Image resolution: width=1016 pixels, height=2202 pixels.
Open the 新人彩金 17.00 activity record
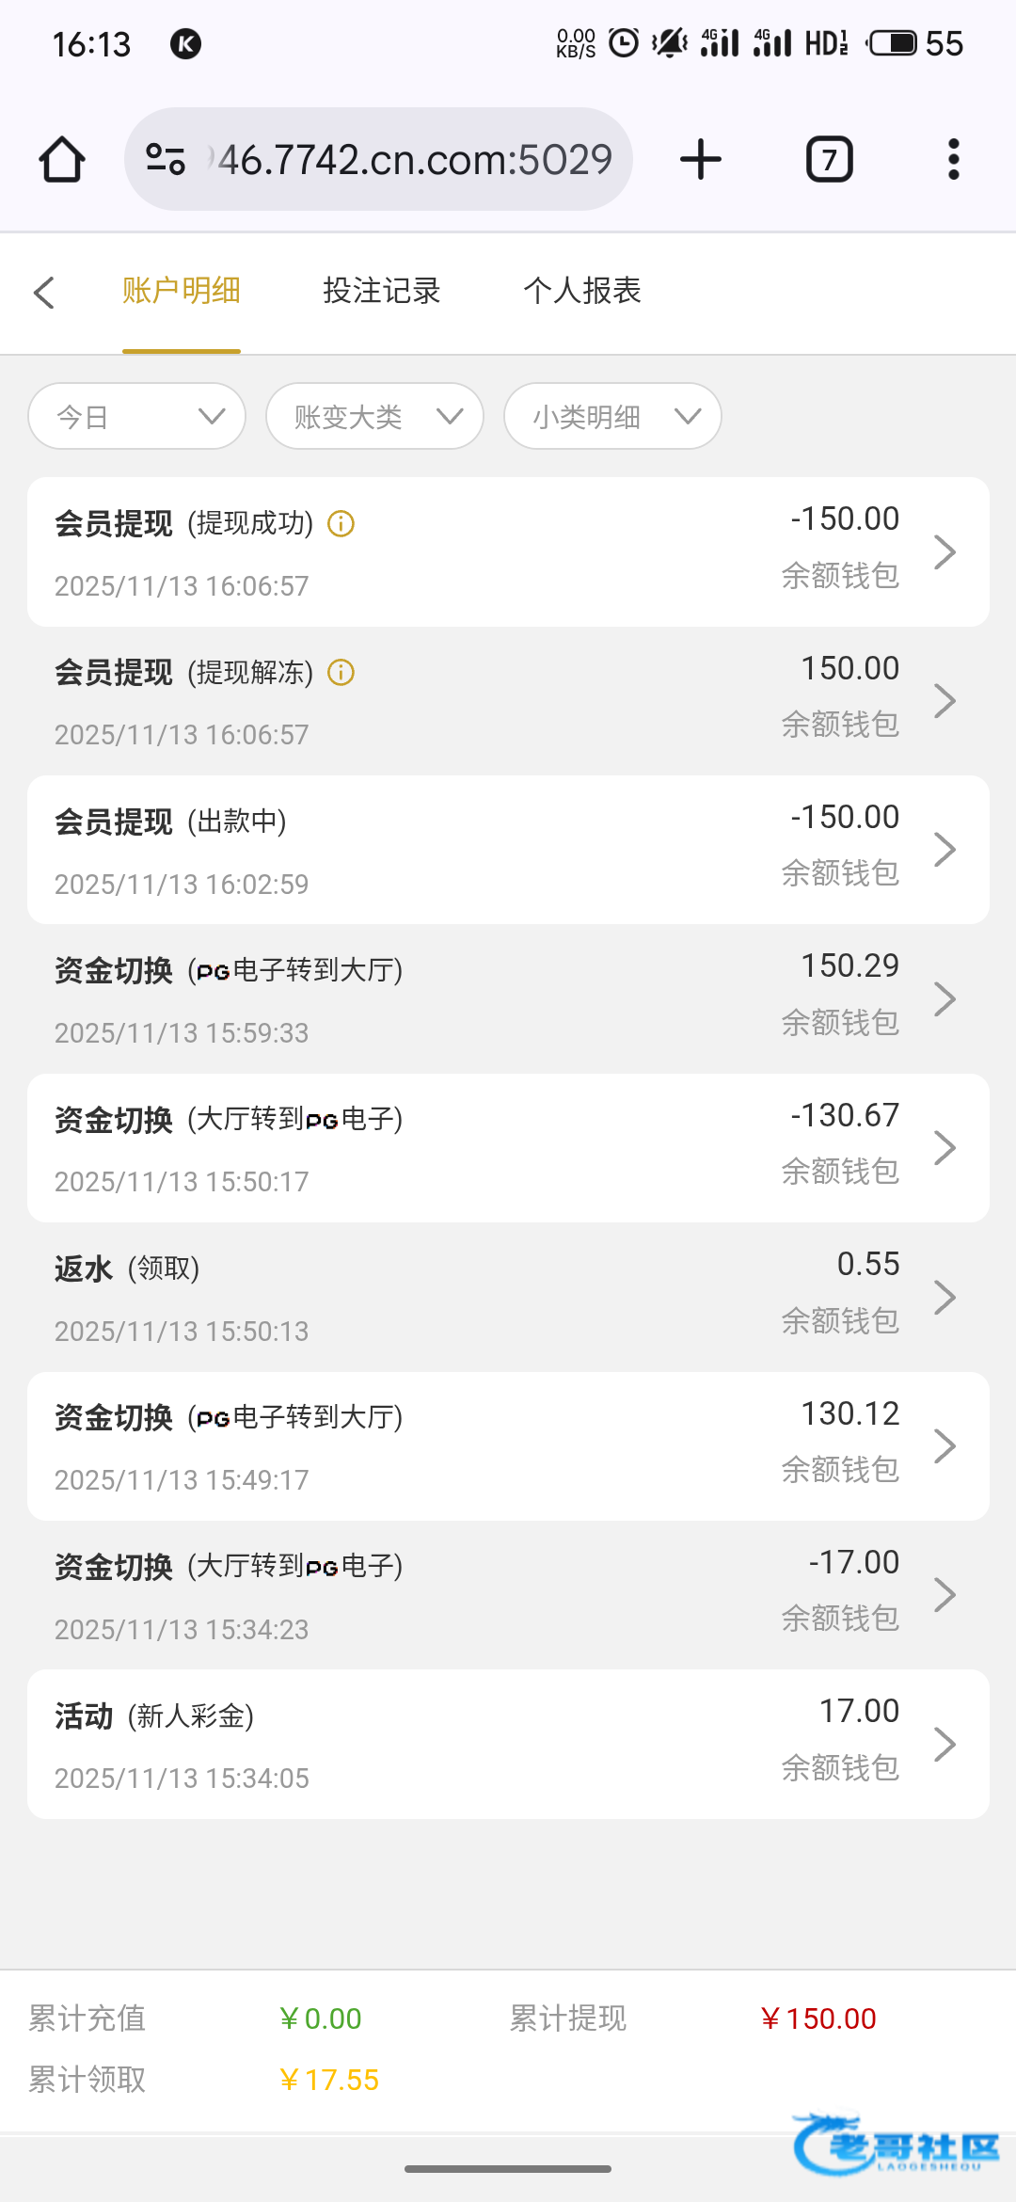click(x=508, y=1745)
